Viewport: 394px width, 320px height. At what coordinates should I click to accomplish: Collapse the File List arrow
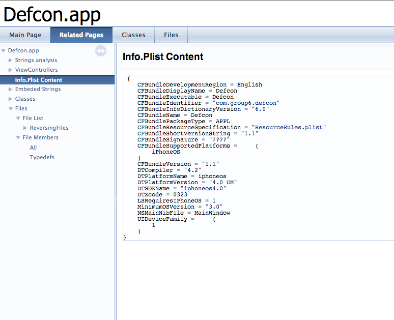point(18,119)
